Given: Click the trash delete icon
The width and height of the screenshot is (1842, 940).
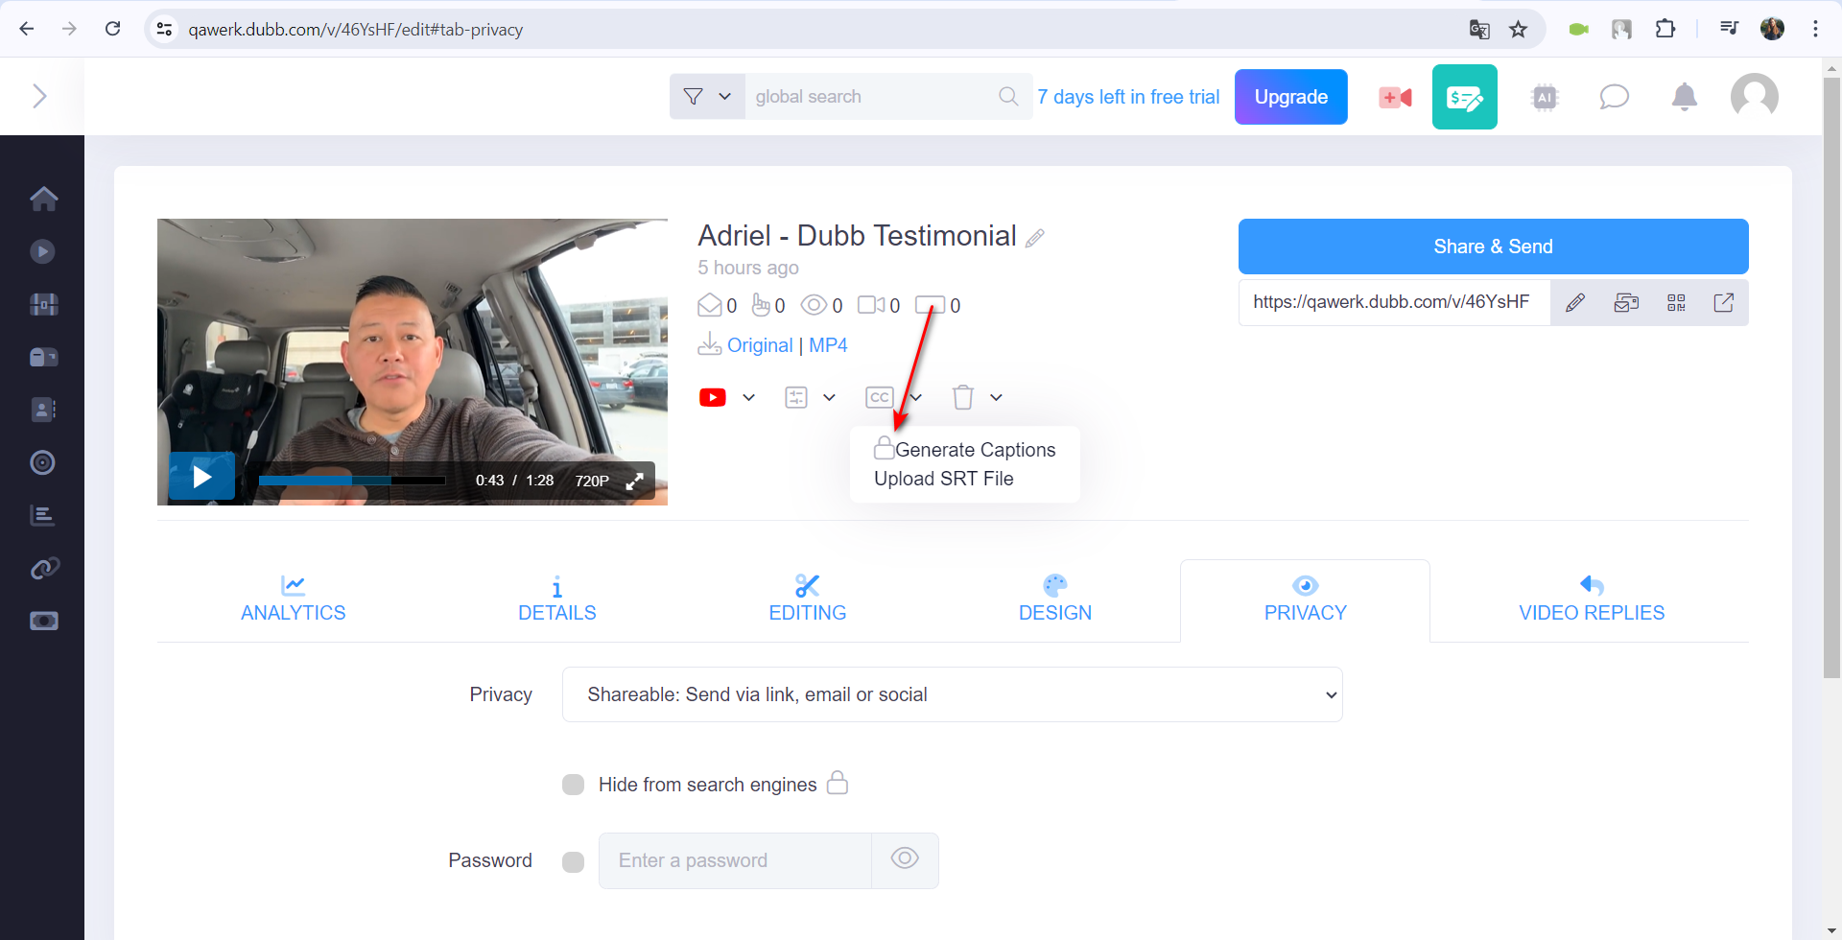Looking at the screenshot, I should coord(963,397).
